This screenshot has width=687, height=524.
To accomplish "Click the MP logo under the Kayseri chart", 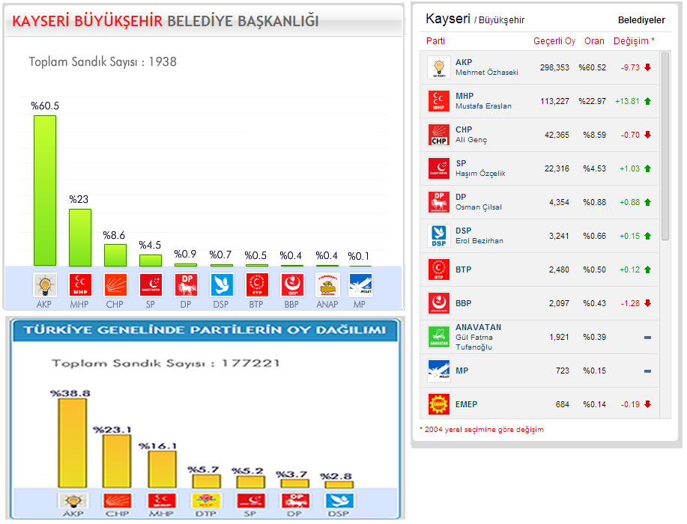I will 360,285.
